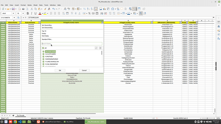Click the Align Left icon
This screenshot has width=221, height=124.
coord(51,13)
